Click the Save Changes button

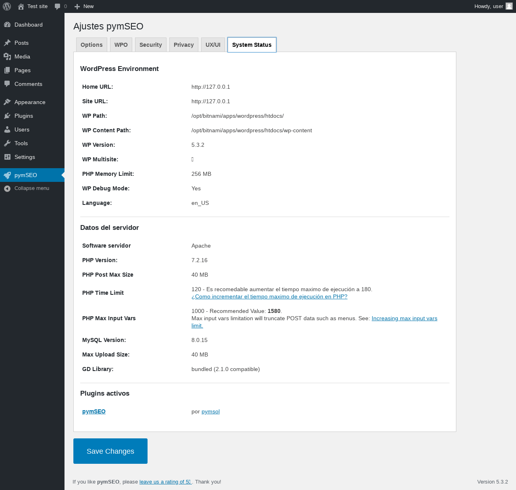point(110,451)
